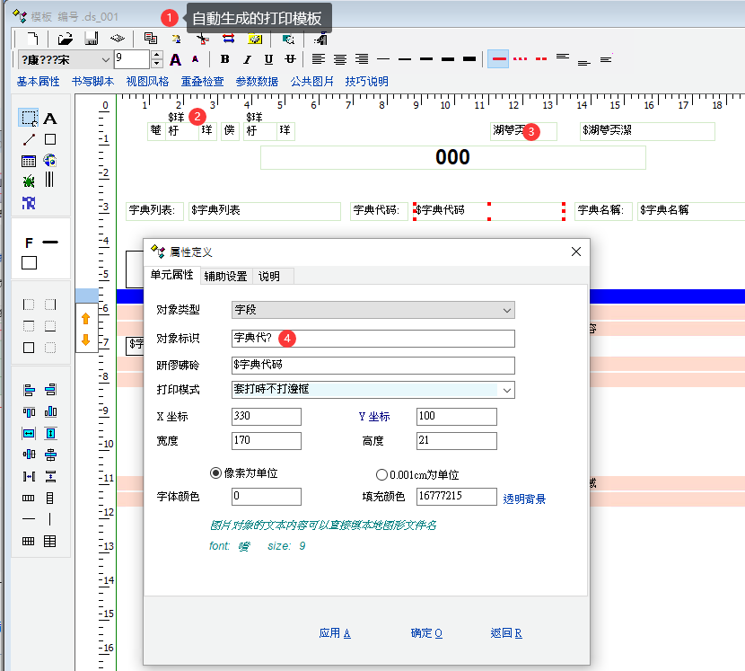Screen dimensions: 745x671
Task: Open 书写脚本 menu item
Action: (92, 82)
